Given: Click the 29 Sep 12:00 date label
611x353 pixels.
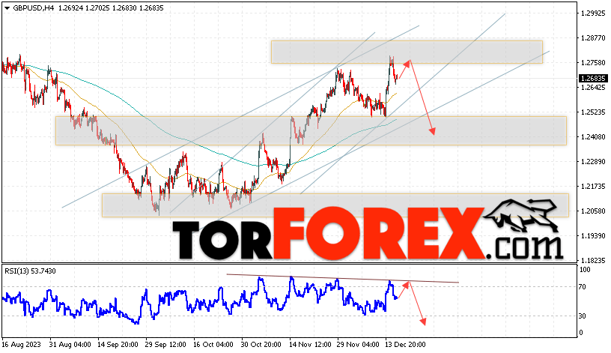Looking at the screenshot, I should coord(165,345).
